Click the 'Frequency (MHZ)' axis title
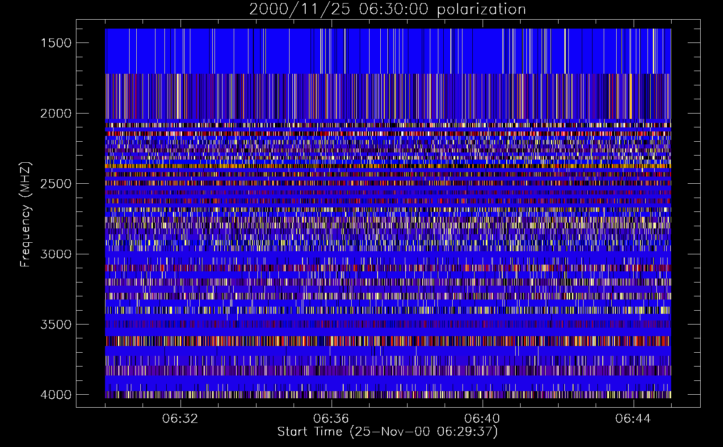The height and width of the screenshot is (447, 723). click(26, 215)
